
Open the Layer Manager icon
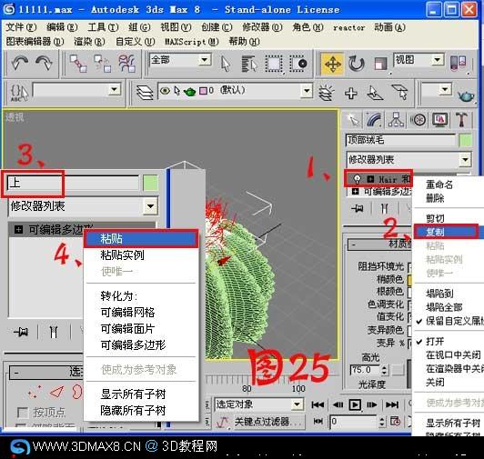click(145, 92)
